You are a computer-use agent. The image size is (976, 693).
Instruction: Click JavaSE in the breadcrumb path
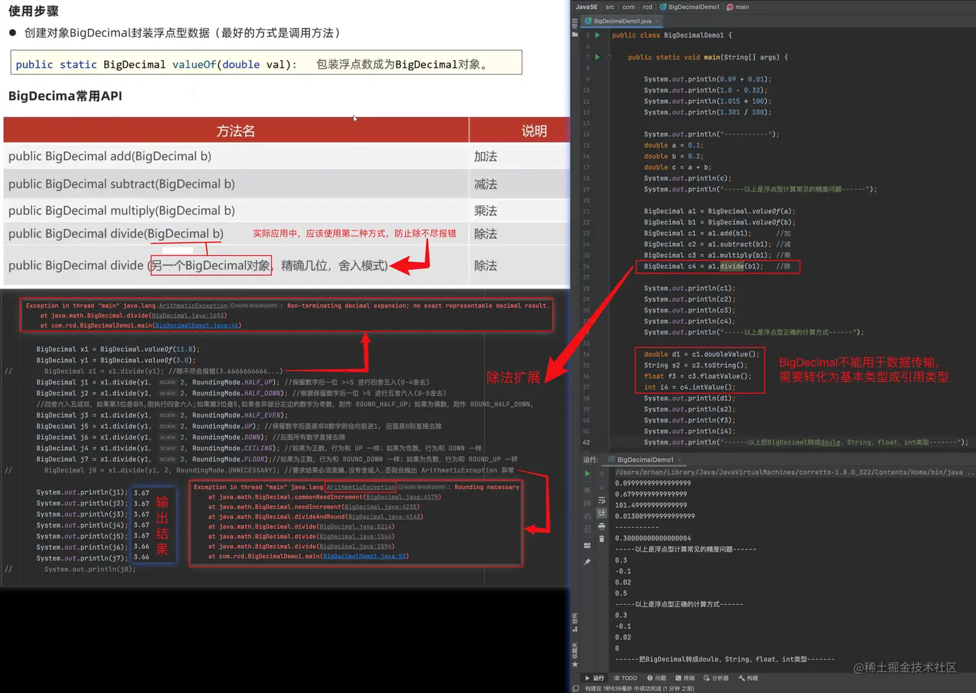tap(587, 7)
